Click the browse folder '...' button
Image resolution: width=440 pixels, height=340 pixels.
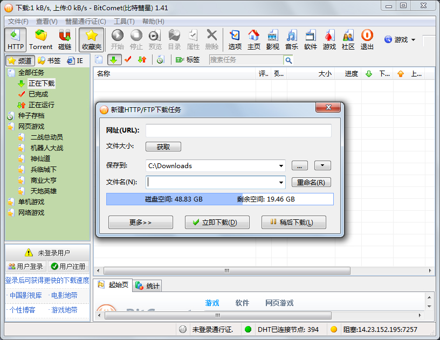point(300,165)
